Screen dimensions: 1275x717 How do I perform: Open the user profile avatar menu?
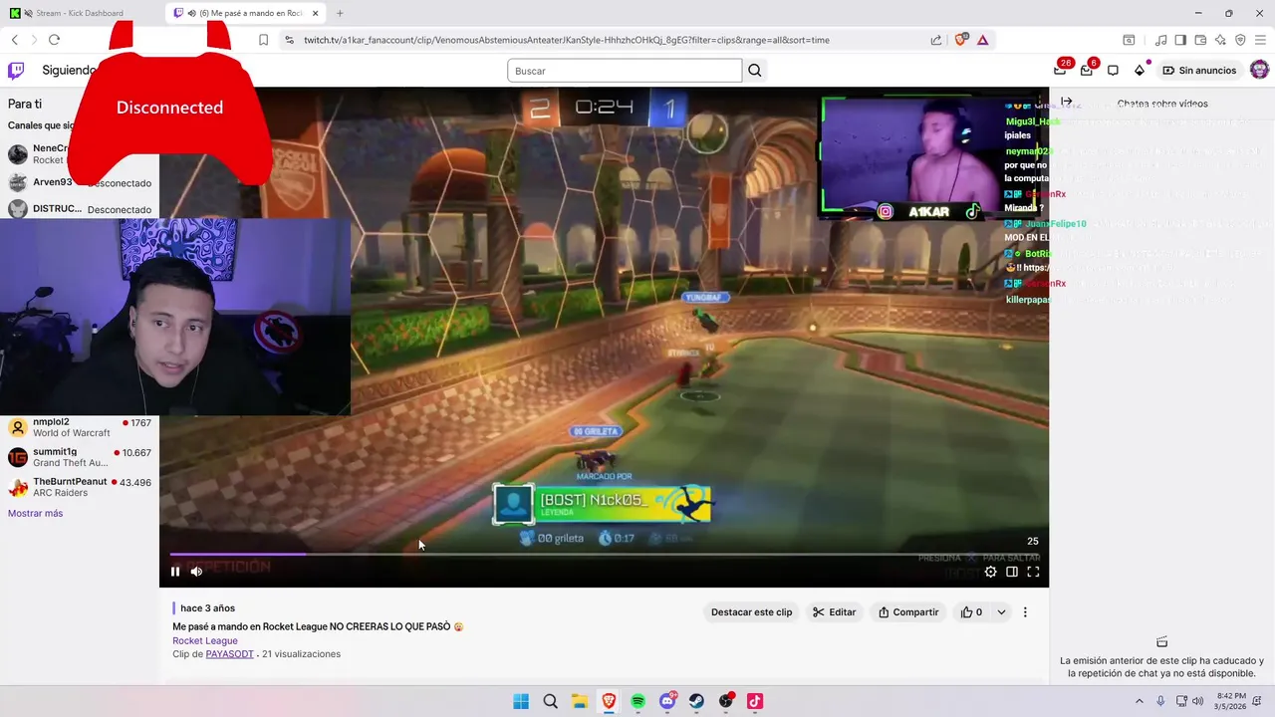click(x=1259, y=70)
